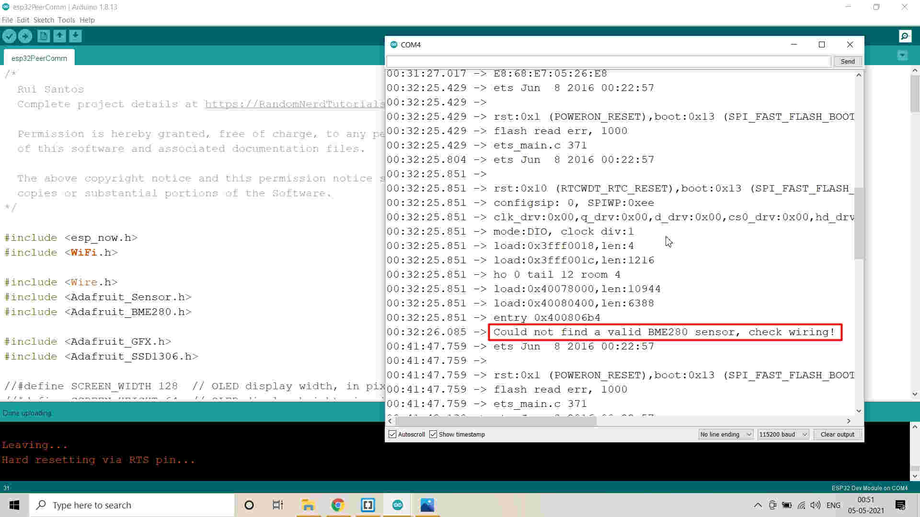Open Task View from taskbar
Image resolution: width=920 pixels, height=517 pixels.
(278, 505)
